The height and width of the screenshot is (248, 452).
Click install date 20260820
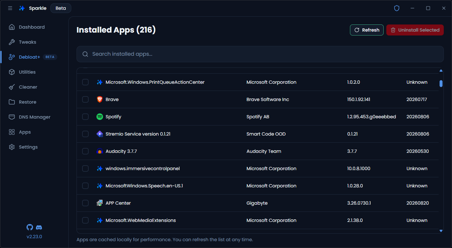[x=418, y=203]
